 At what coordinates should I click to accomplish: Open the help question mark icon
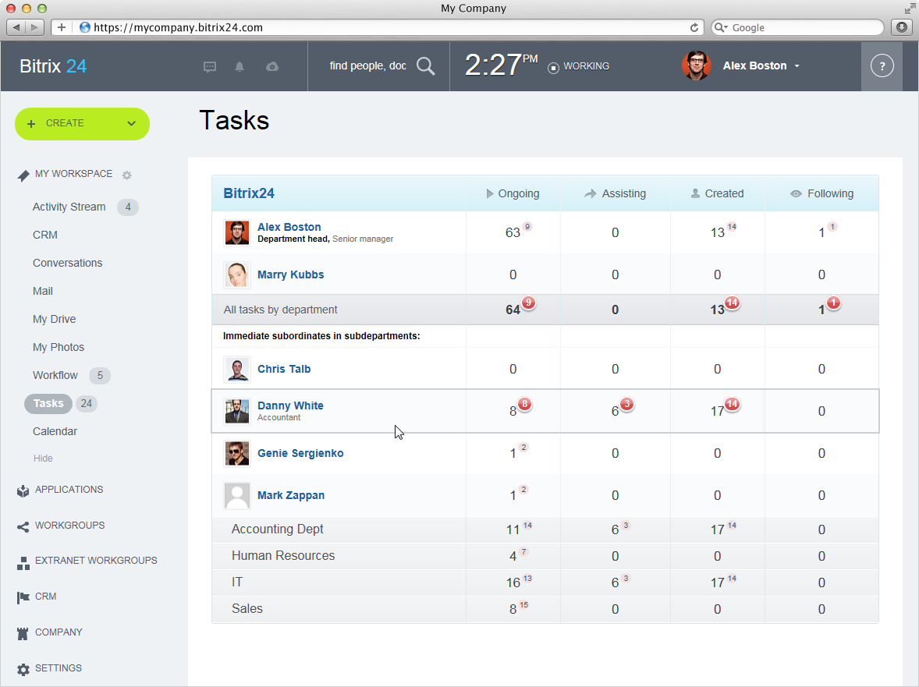882,66
